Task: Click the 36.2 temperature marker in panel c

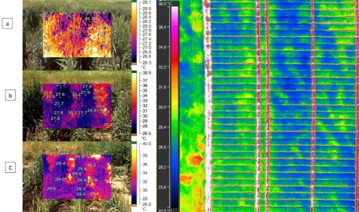Action: pyautogui.click(x=91, y=165)
